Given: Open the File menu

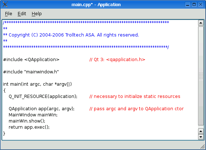Looking at the screenshot, I should coord(9,14).
